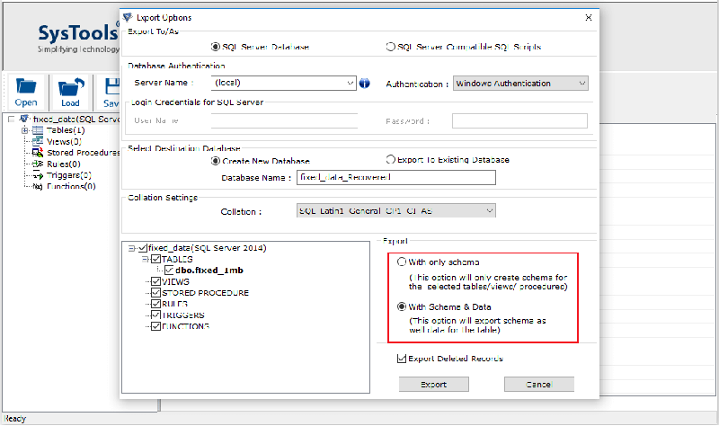
Task: Open the Authentication dropdown
Action: point(581,84)
